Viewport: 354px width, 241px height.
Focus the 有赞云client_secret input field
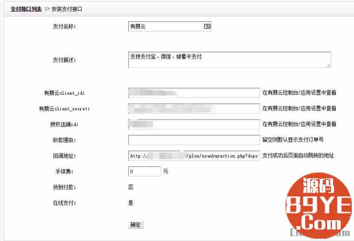[194, 108]
